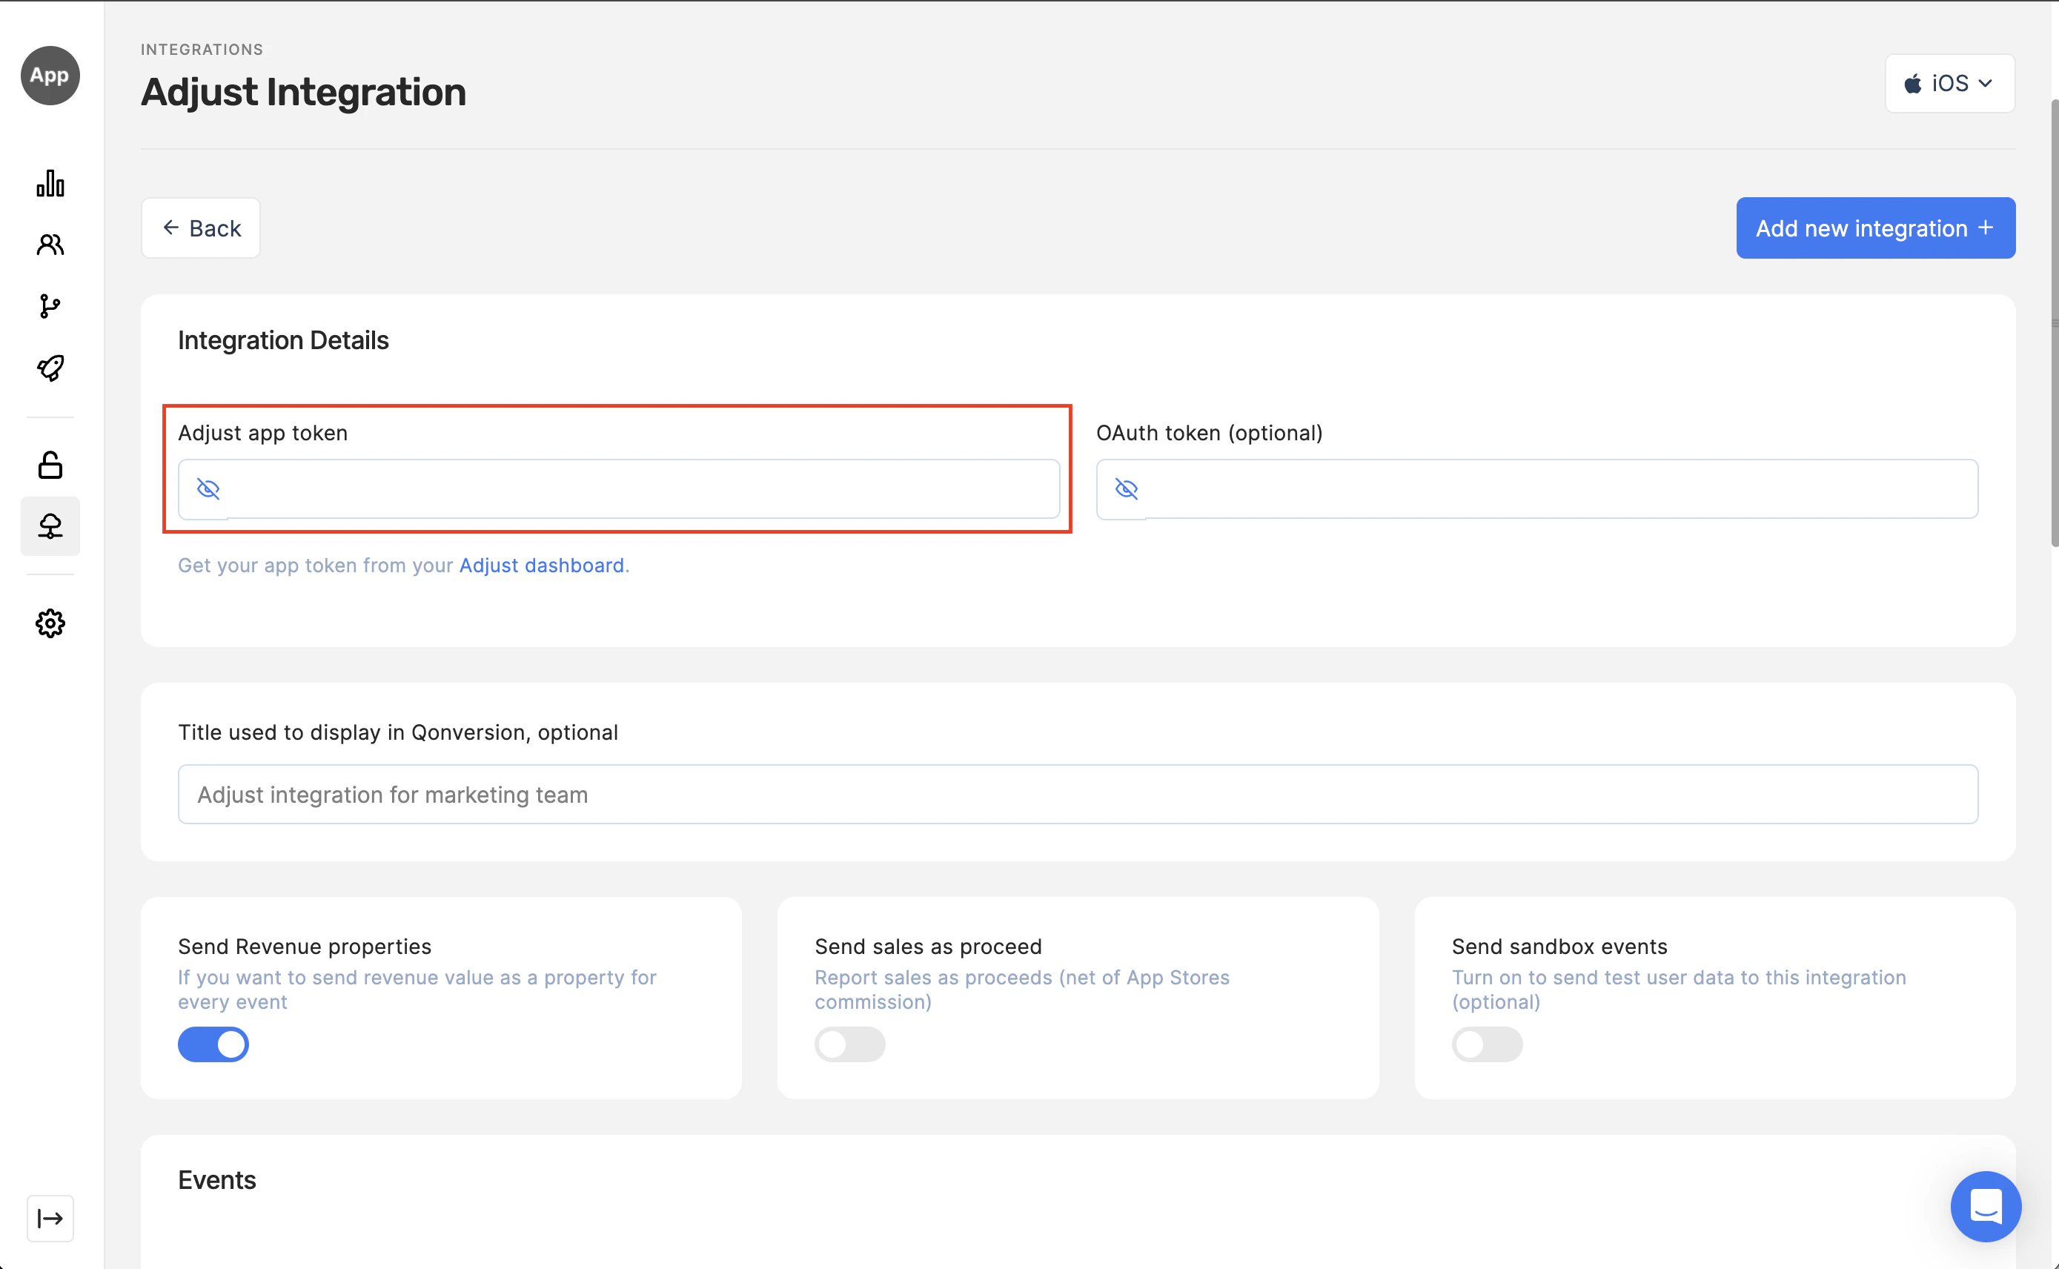
Task: Open the settings gear icon
Action: pyautogui.click(x=50, y=623)
